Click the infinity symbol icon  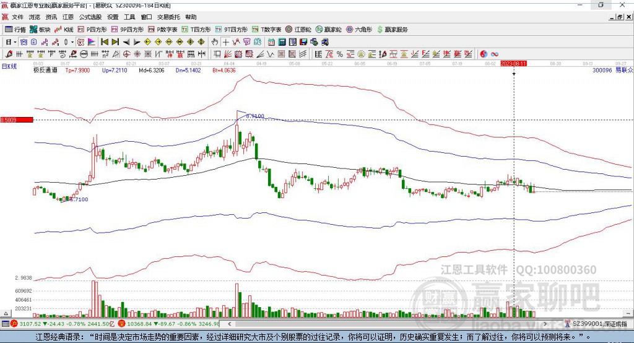494,54
